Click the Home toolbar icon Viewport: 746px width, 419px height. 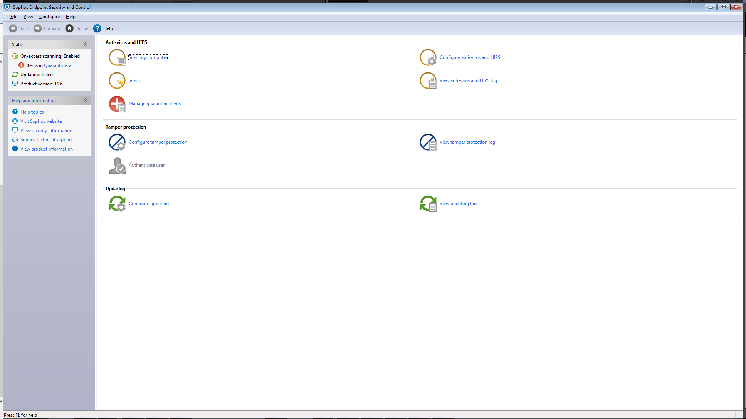click(x=69, y=28)
